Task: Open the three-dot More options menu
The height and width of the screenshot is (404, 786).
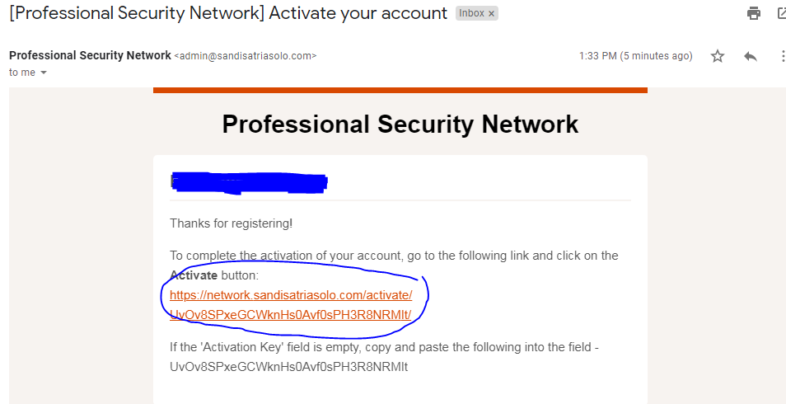Action: [x=782, y=56]
